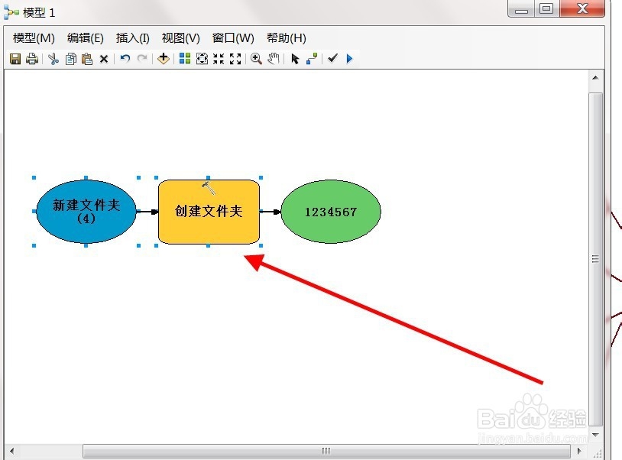The image size is (622, 460).
Task: Open the 插入(I) menu
Action: (x=132, y=38)
